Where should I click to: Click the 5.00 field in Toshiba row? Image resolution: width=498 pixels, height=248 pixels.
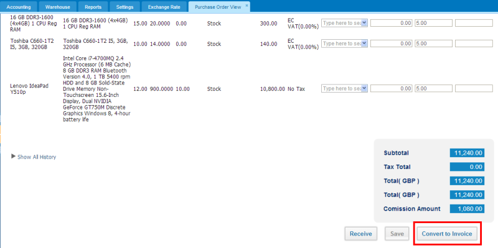click(433, 44)
